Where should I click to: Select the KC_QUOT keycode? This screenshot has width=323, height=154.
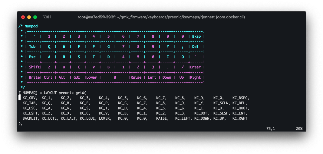point(241,108)
